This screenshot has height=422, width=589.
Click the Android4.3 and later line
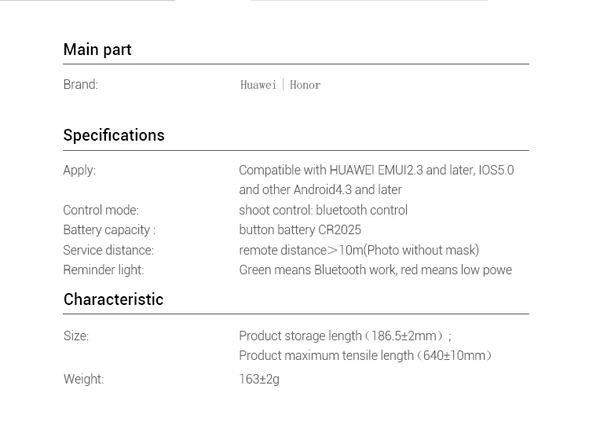click(x=320, y=189)
